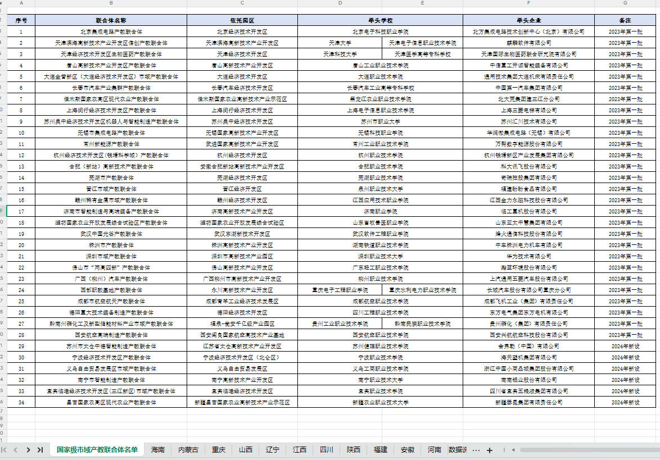Select column B header
The width and height of the screenshot is (660, 460).
coord(111,3)
